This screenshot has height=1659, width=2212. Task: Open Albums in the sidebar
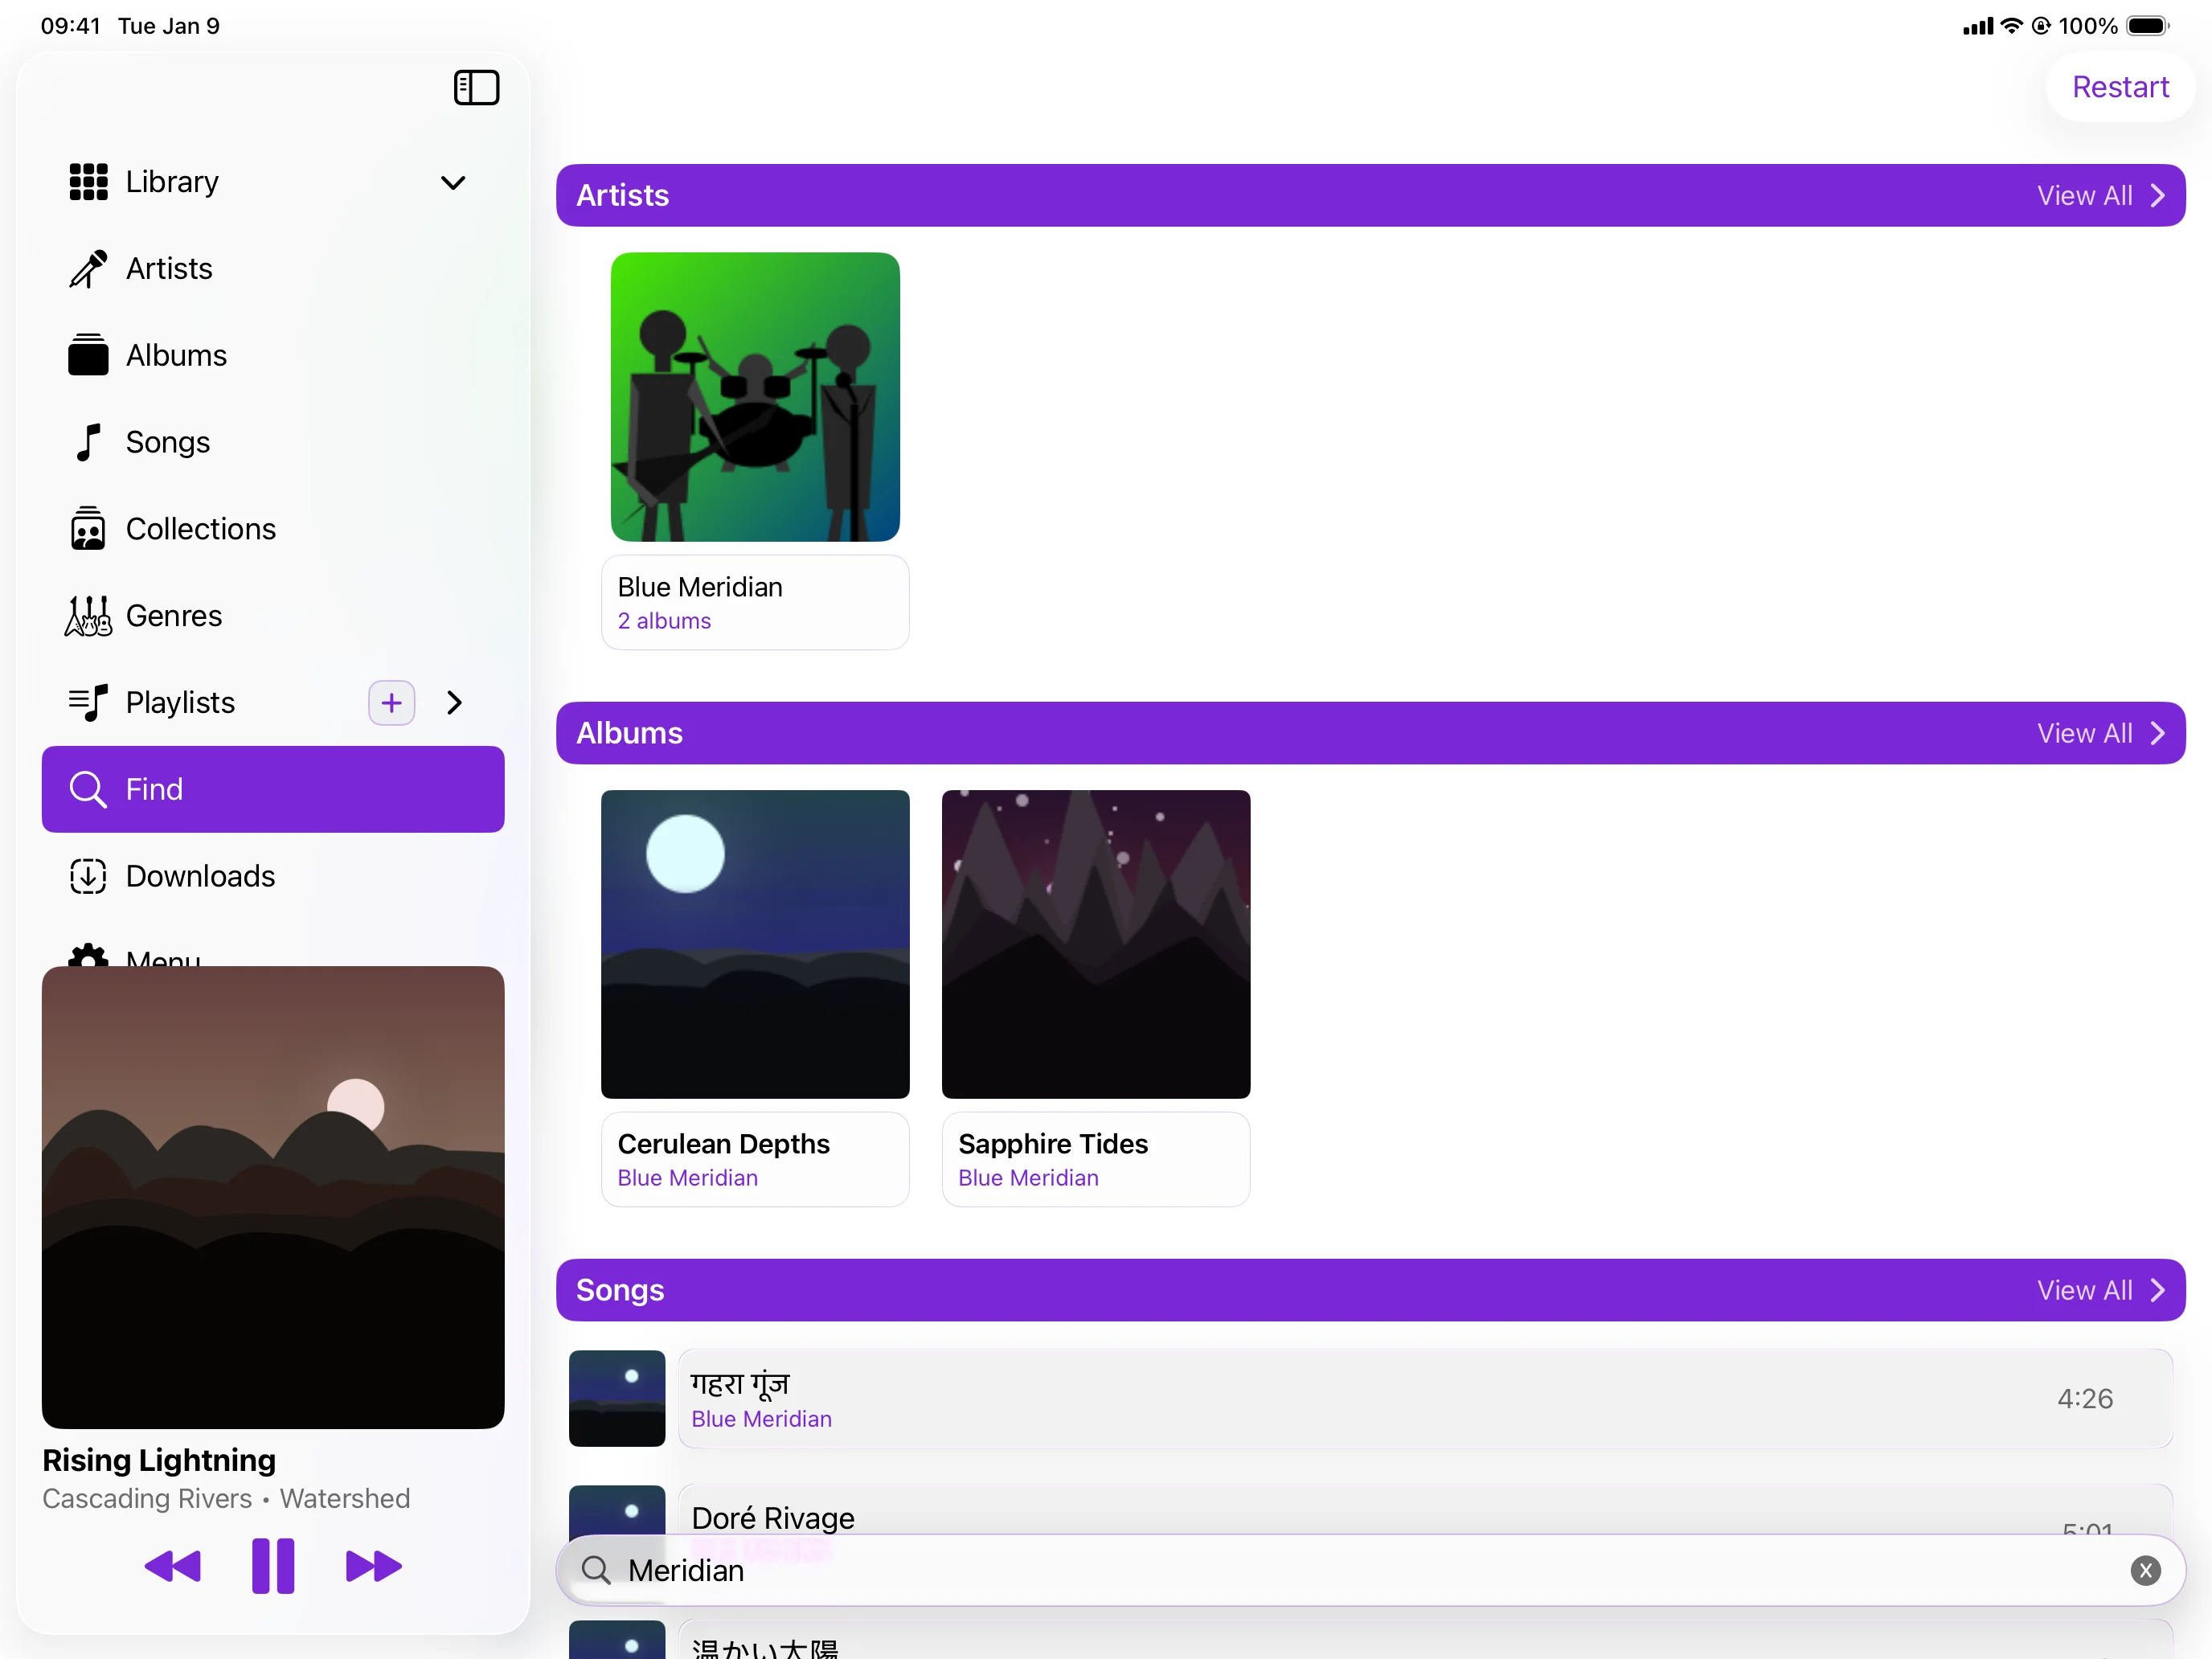click(x=176, y=355)
